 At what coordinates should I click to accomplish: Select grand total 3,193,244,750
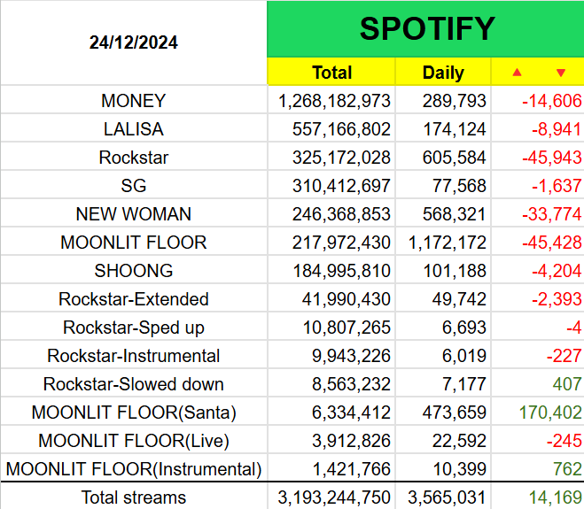click(x=331, y=497)
